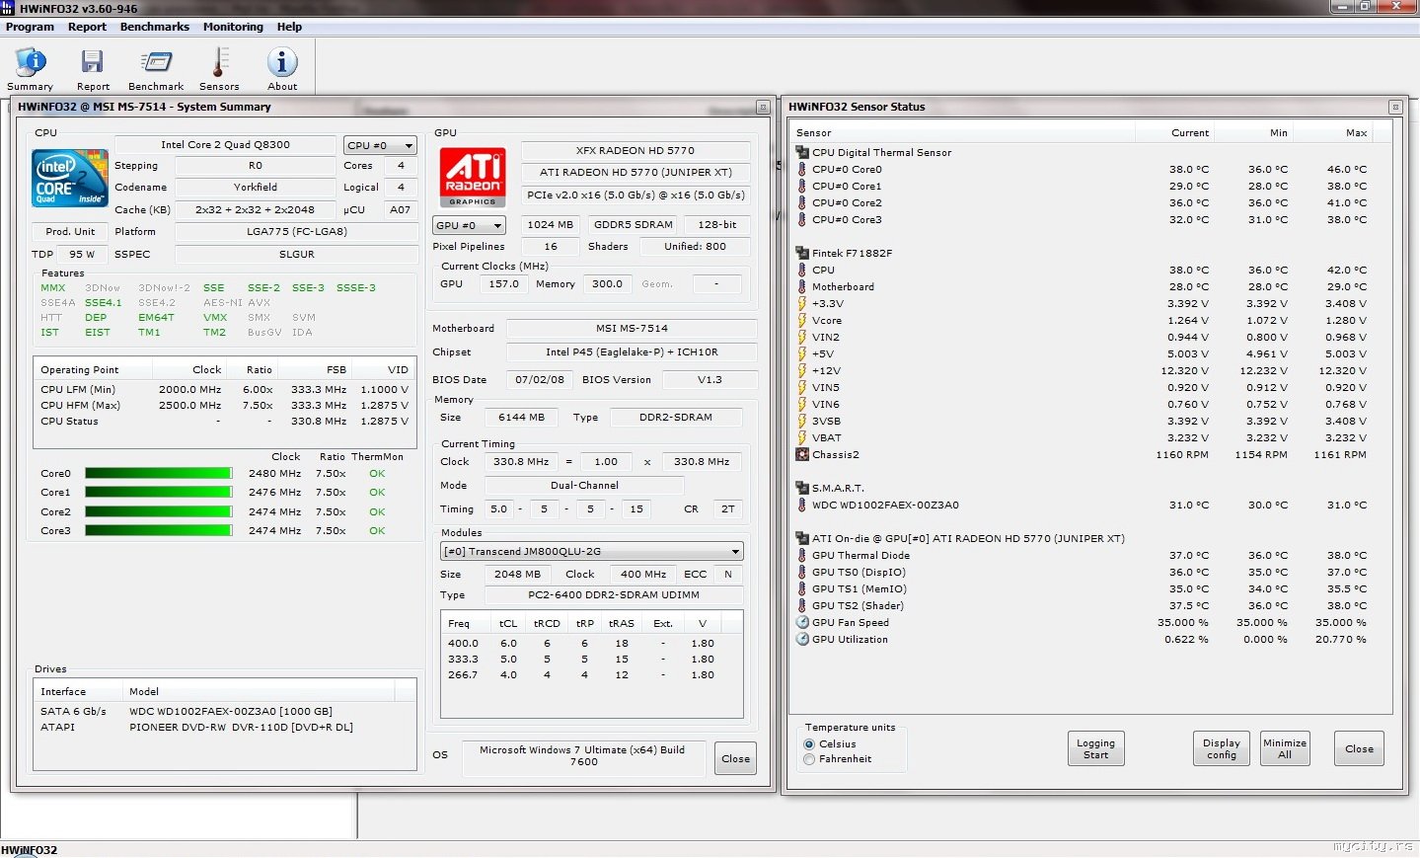The height and width of the screenshot is (858, 1420).
Task: Select the Fahrenheit temperature unit
Action: 810,759
